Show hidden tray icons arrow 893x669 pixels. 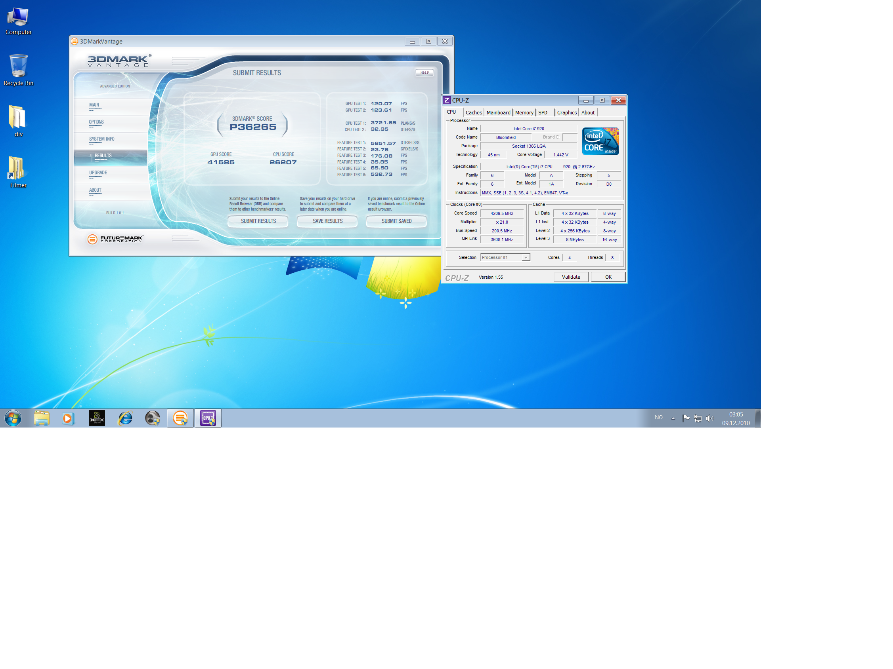pyautogui.click(x=673, y=418)
